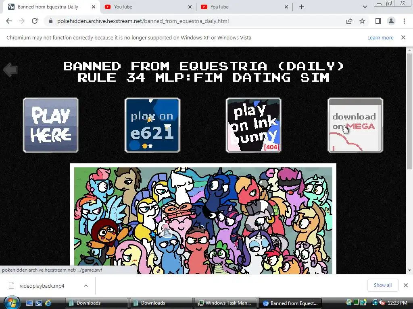Viewport: 413px width, 309px height.
Task: Open the Learn more link
Action: click(380, 37)
